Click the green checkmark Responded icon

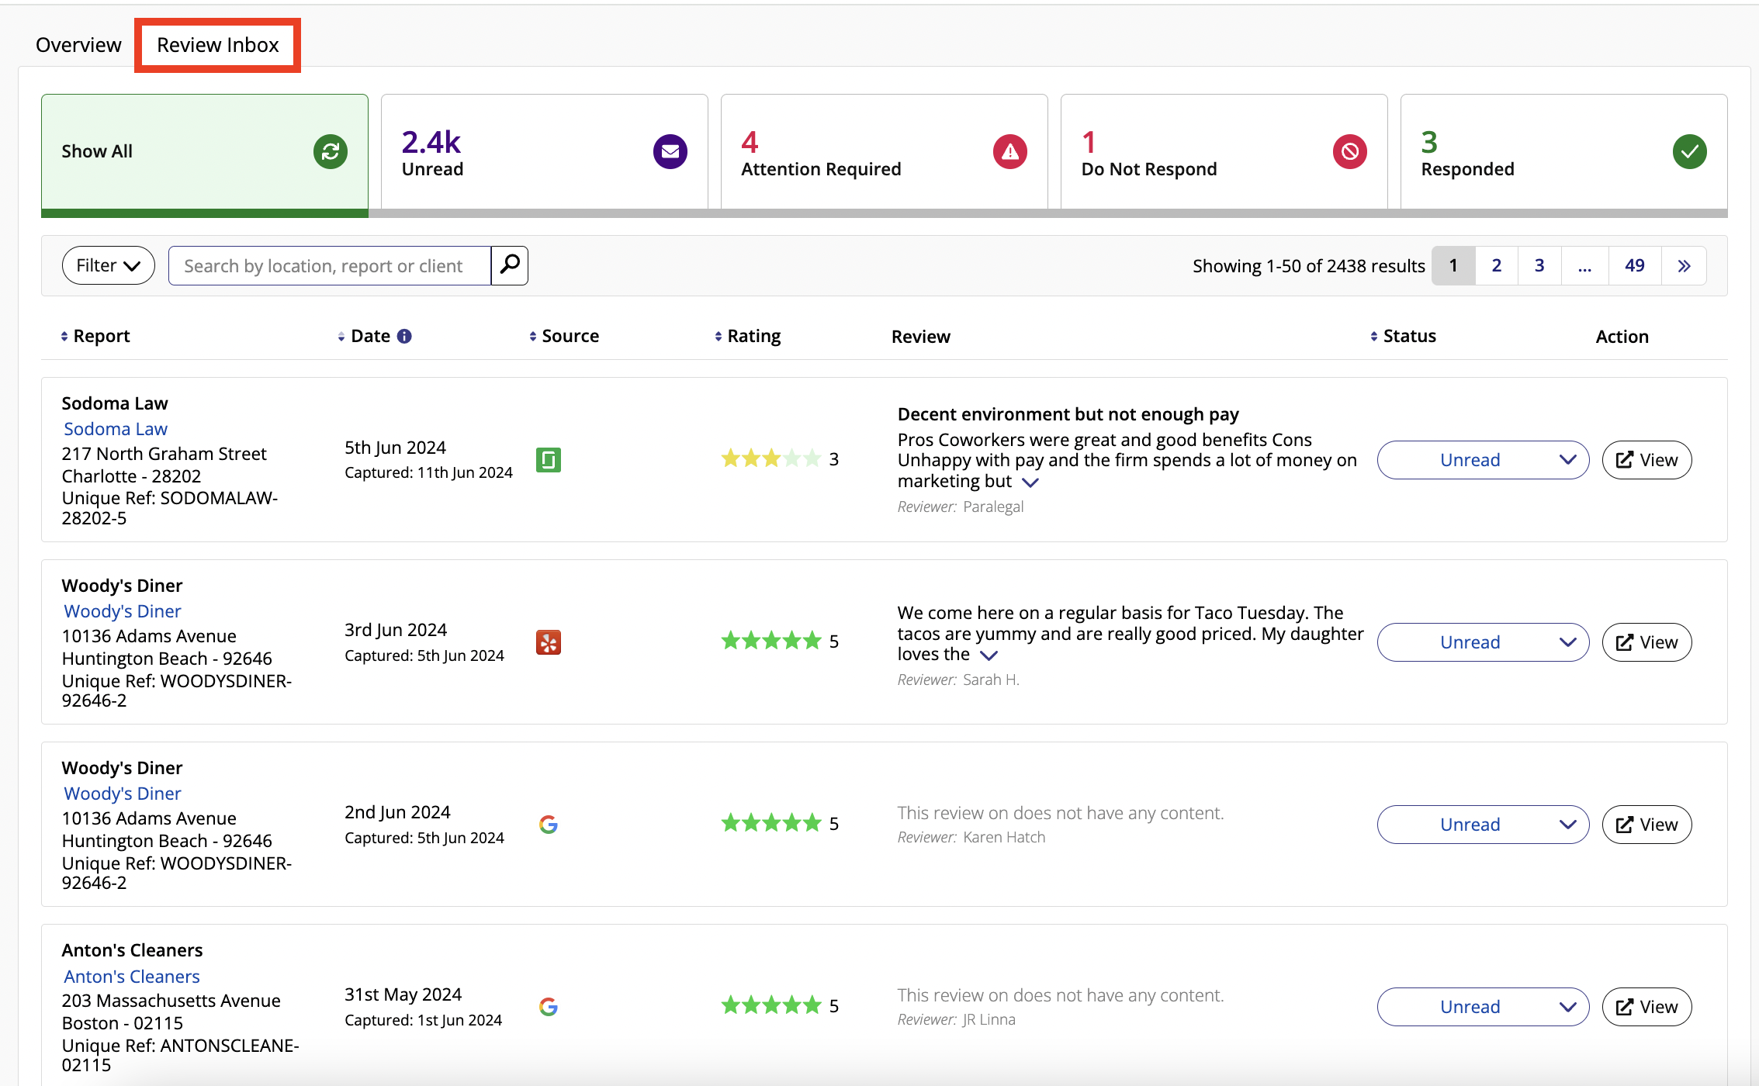pyautogui.click(x=1689, y=151)
